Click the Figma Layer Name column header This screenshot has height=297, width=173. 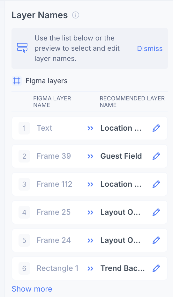point(52,102)
